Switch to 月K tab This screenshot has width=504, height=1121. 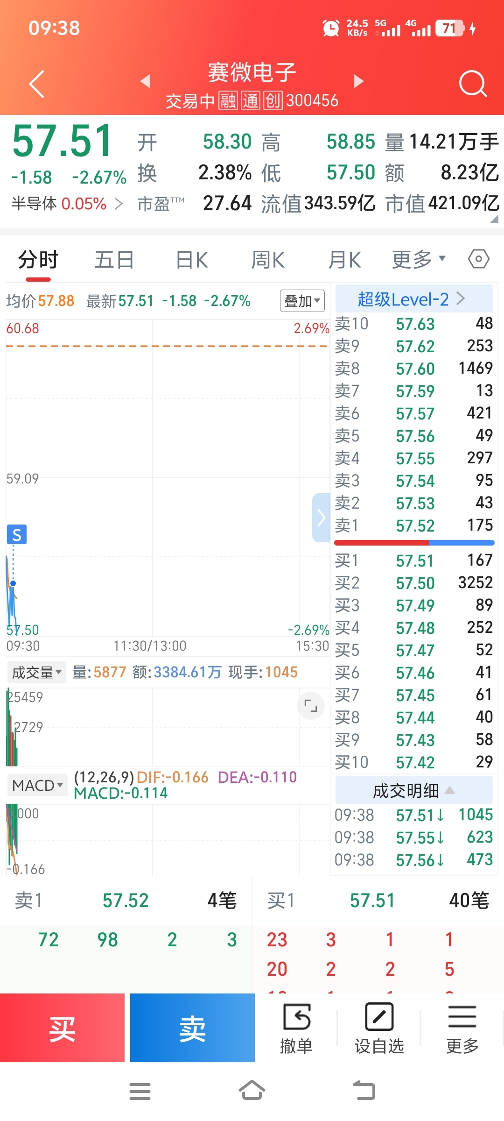[345, 259]
